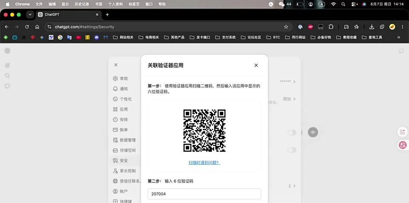Viewport: 409px width, 203px height.
Task: Open Wi-Fi status in menu bar
Action: point(333,4)
